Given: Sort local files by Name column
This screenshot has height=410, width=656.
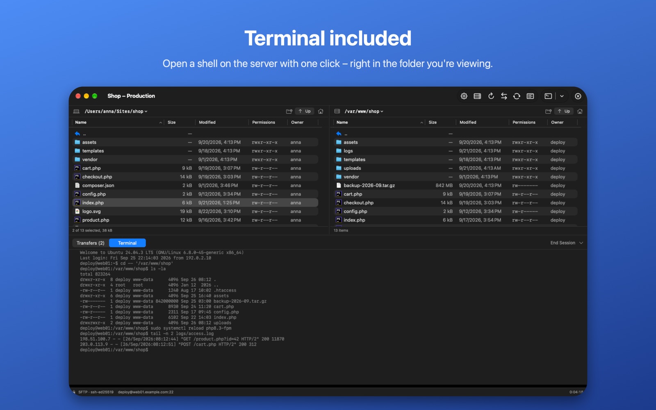Looking at the screenshot, I should [118, 122].
